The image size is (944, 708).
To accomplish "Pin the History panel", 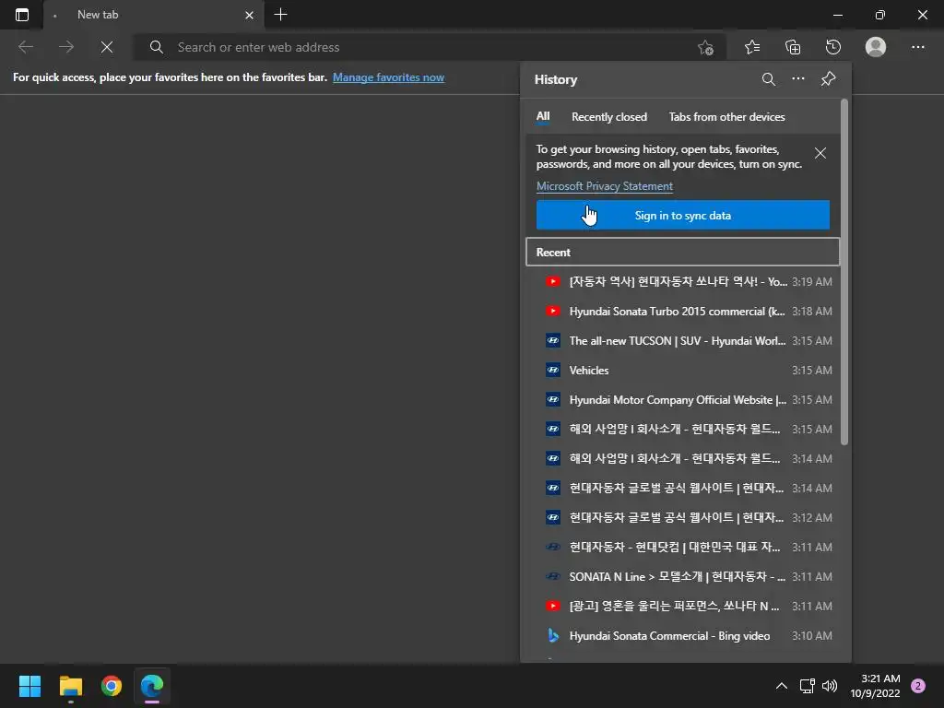I will 829,79.
